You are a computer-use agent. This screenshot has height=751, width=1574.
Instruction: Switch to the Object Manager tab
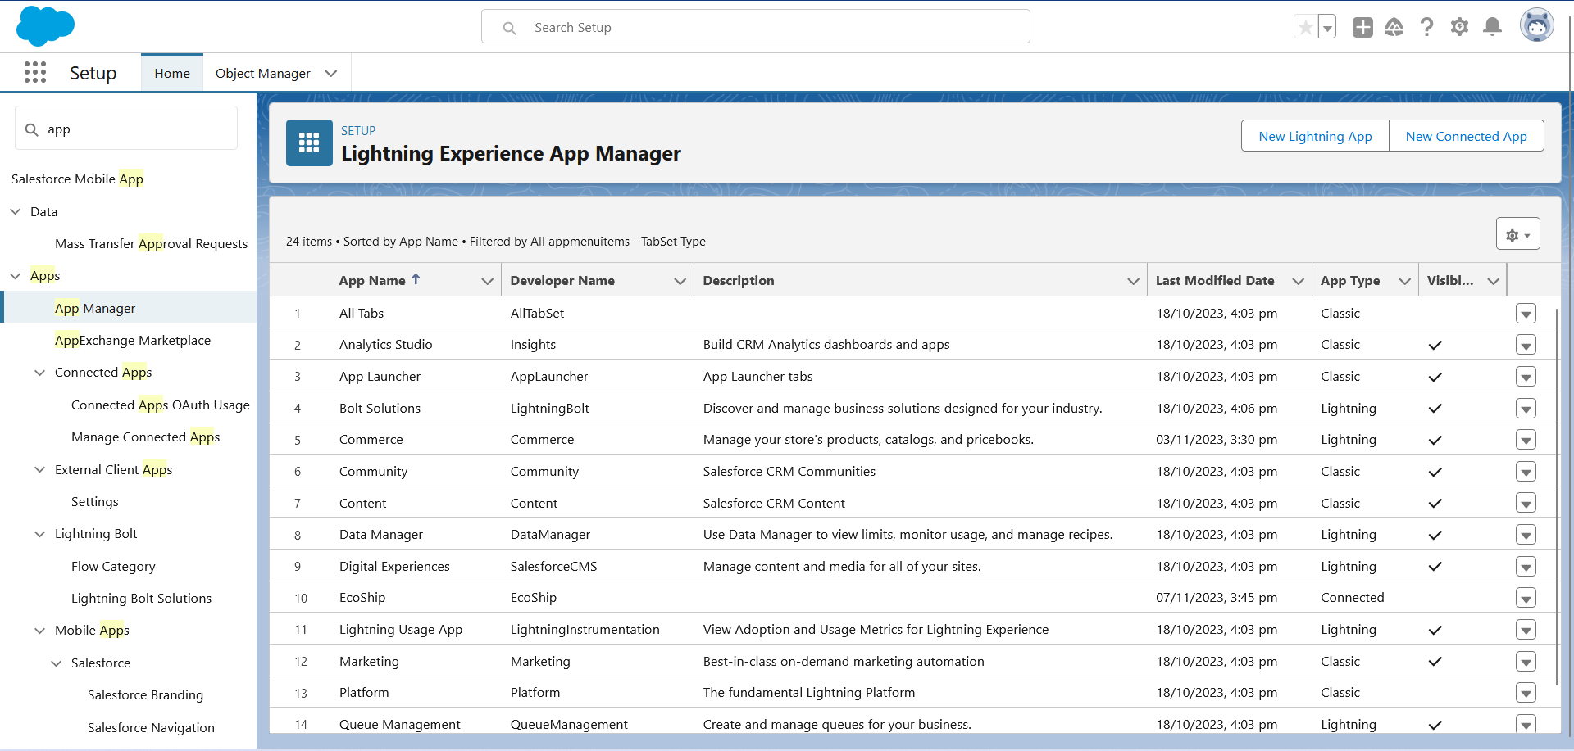coord(262,74)
